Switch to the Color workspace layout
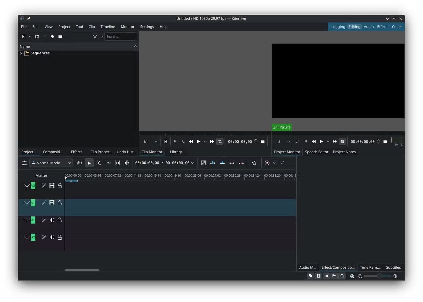423x302 pixels. 396,27
